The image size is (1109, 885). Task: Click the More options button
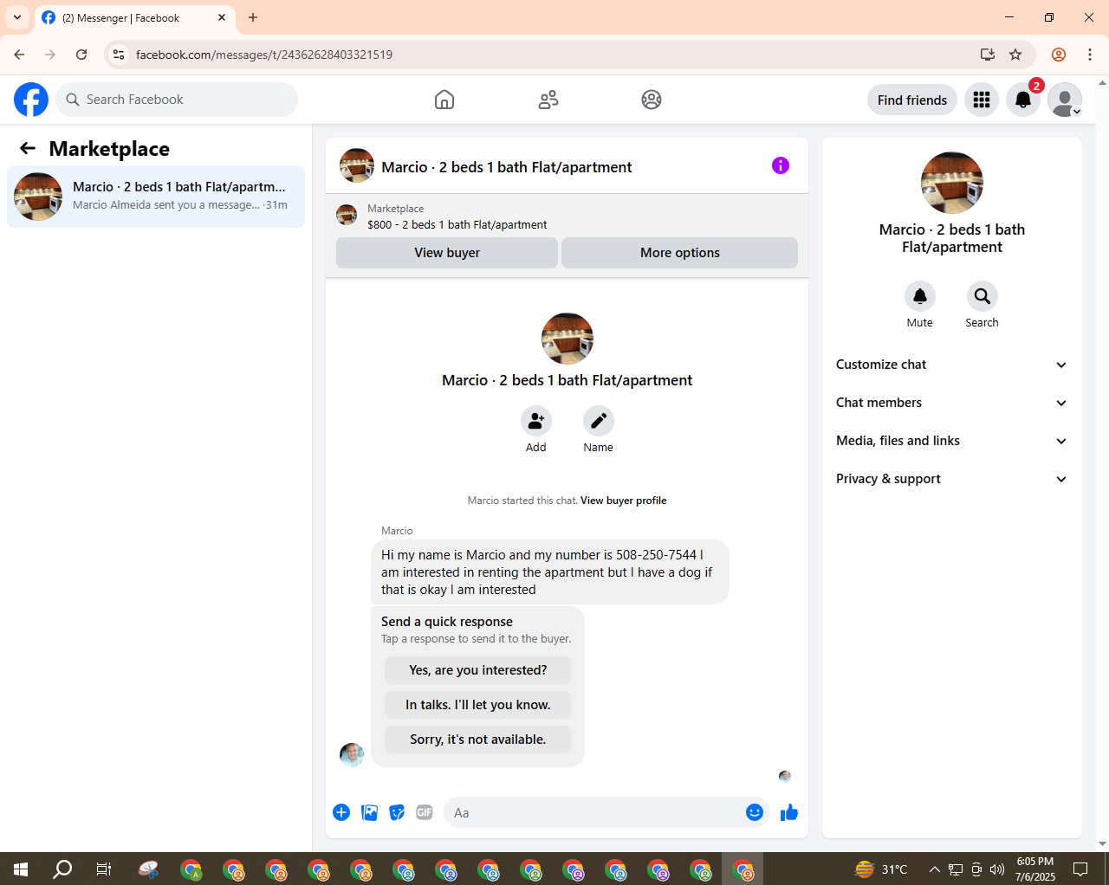[680, 253]
